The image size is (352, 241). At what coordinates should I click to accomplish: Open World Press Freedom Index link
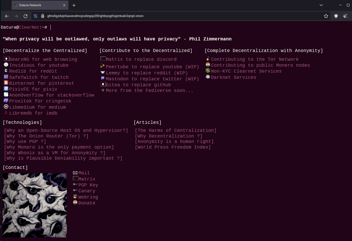tap(173, 147)
